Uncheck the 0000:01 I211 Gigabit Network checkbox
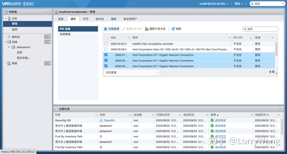 click(106, 55)
